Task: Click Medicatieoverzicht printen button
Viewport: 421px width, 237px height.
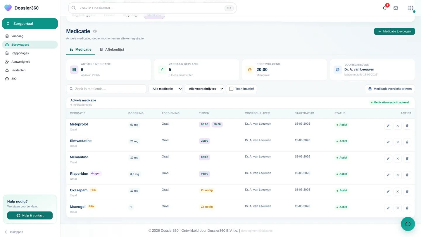Action: [390, 89]
